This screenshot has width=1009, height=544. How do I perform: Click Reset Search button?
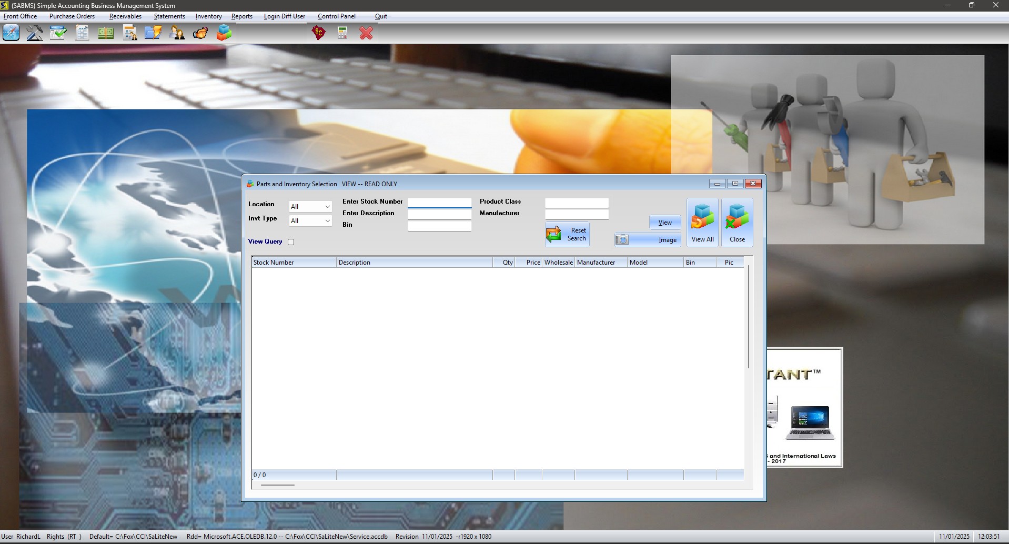click(567, 234)
